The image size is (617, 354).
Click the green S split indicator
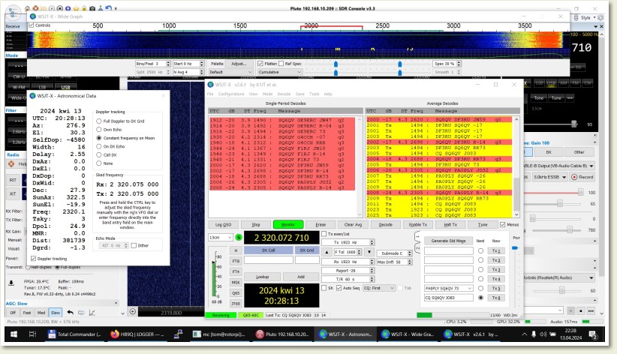(x=239, y=237)
